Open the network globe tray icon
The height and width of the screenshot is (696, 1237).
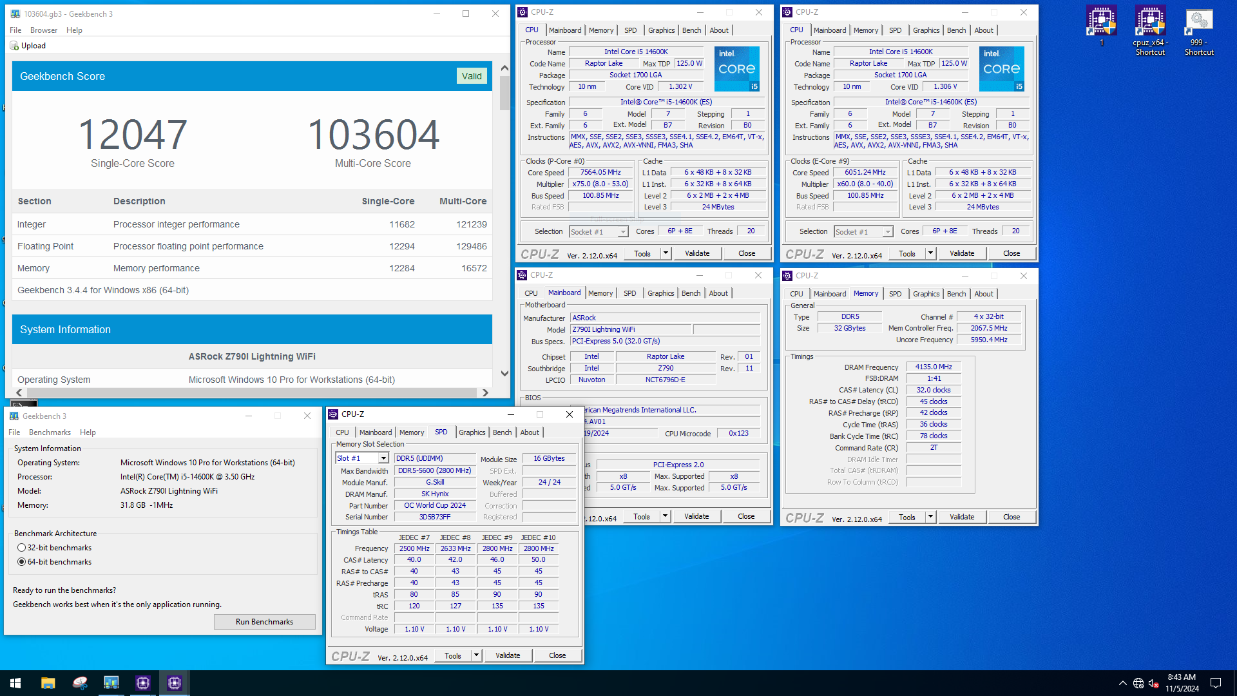point(1138,683)
